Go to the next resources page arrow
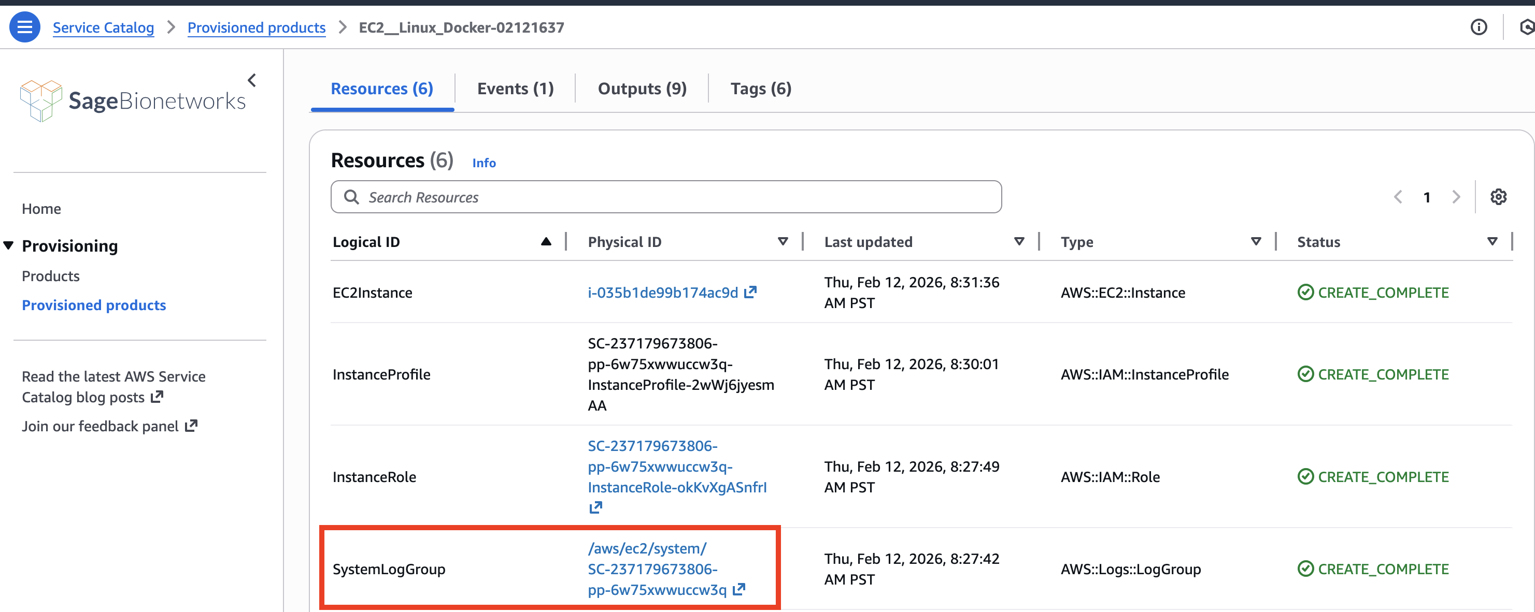The width and height of the screenshot is (1535, 612). [1456, 197]
